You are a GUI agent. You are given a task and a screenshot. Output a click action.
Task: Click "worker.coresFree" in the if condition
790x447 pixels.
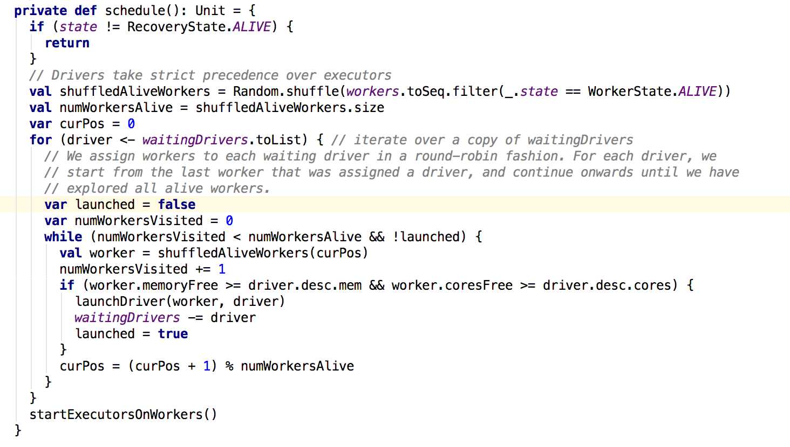coord(452,285)
